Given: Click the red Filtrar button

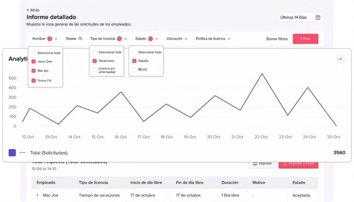Looking at the screenshot, I should (306, 39).
